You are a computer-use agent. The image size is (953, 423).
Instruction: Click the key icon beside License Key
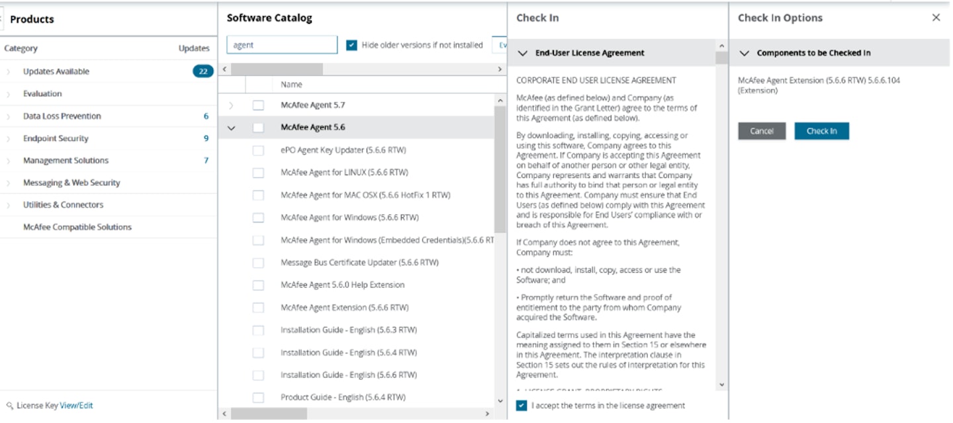tap(9, 406)
